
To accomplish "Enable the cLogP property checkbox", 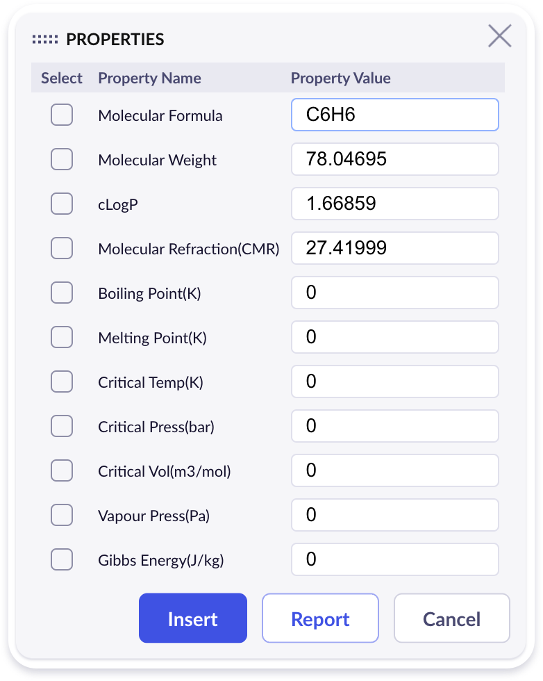I will point(62,204).
